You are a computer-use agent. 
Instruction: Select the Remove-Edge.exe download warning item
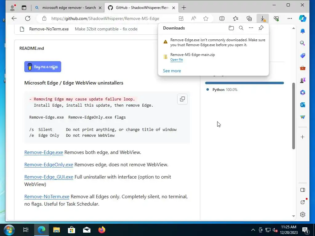213,42
